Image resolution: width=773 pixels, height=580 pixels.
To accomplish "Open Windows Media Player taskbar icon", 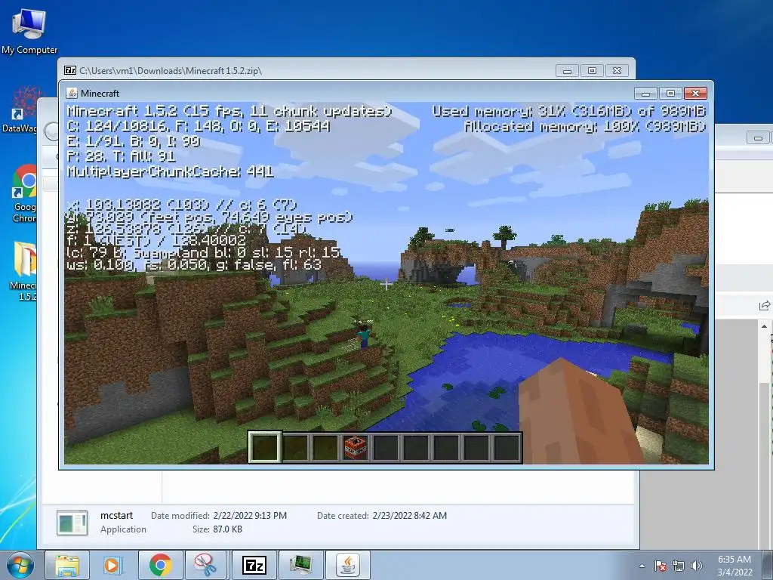I will pos(113,565).
